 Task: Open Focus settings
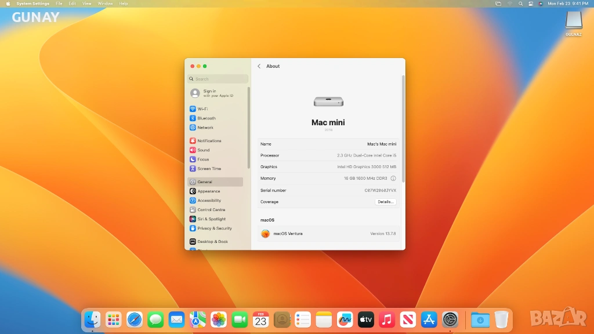[203, 159]
